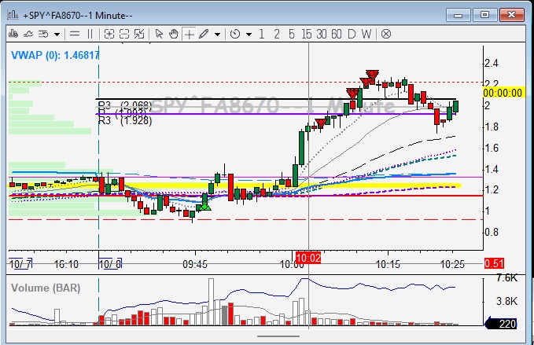Image resolution: width=534 pixels, height=345 pixels.
Task: Maximize the SPY chart window
Action: pyautogui.click(x=484, y=15)
